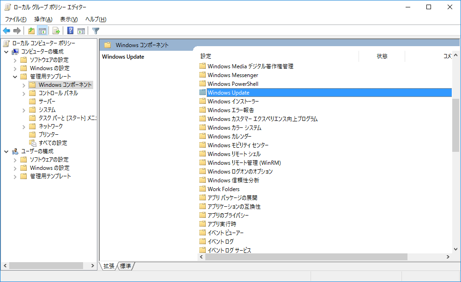The width and height of the screenshot is (461, 282).
Task: Select タスク バーと [スタート] メニュー tree item
Action: (67, 118)
